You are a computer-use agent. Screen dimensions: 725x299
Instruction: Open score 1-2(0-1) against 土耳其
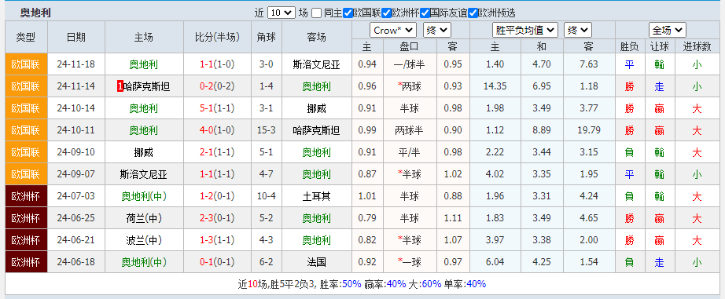[217, 196]
